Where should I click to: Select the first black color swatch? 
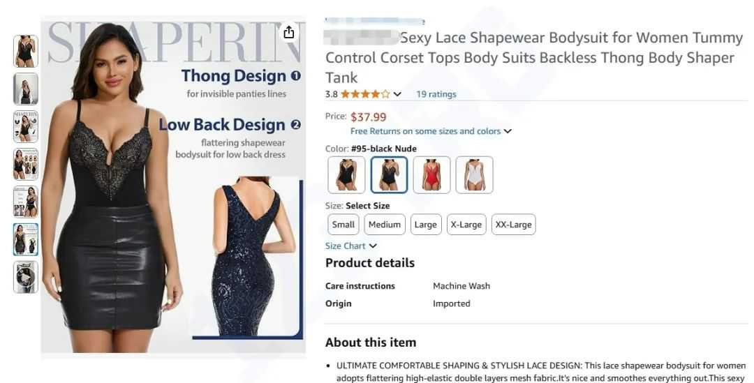346,175
